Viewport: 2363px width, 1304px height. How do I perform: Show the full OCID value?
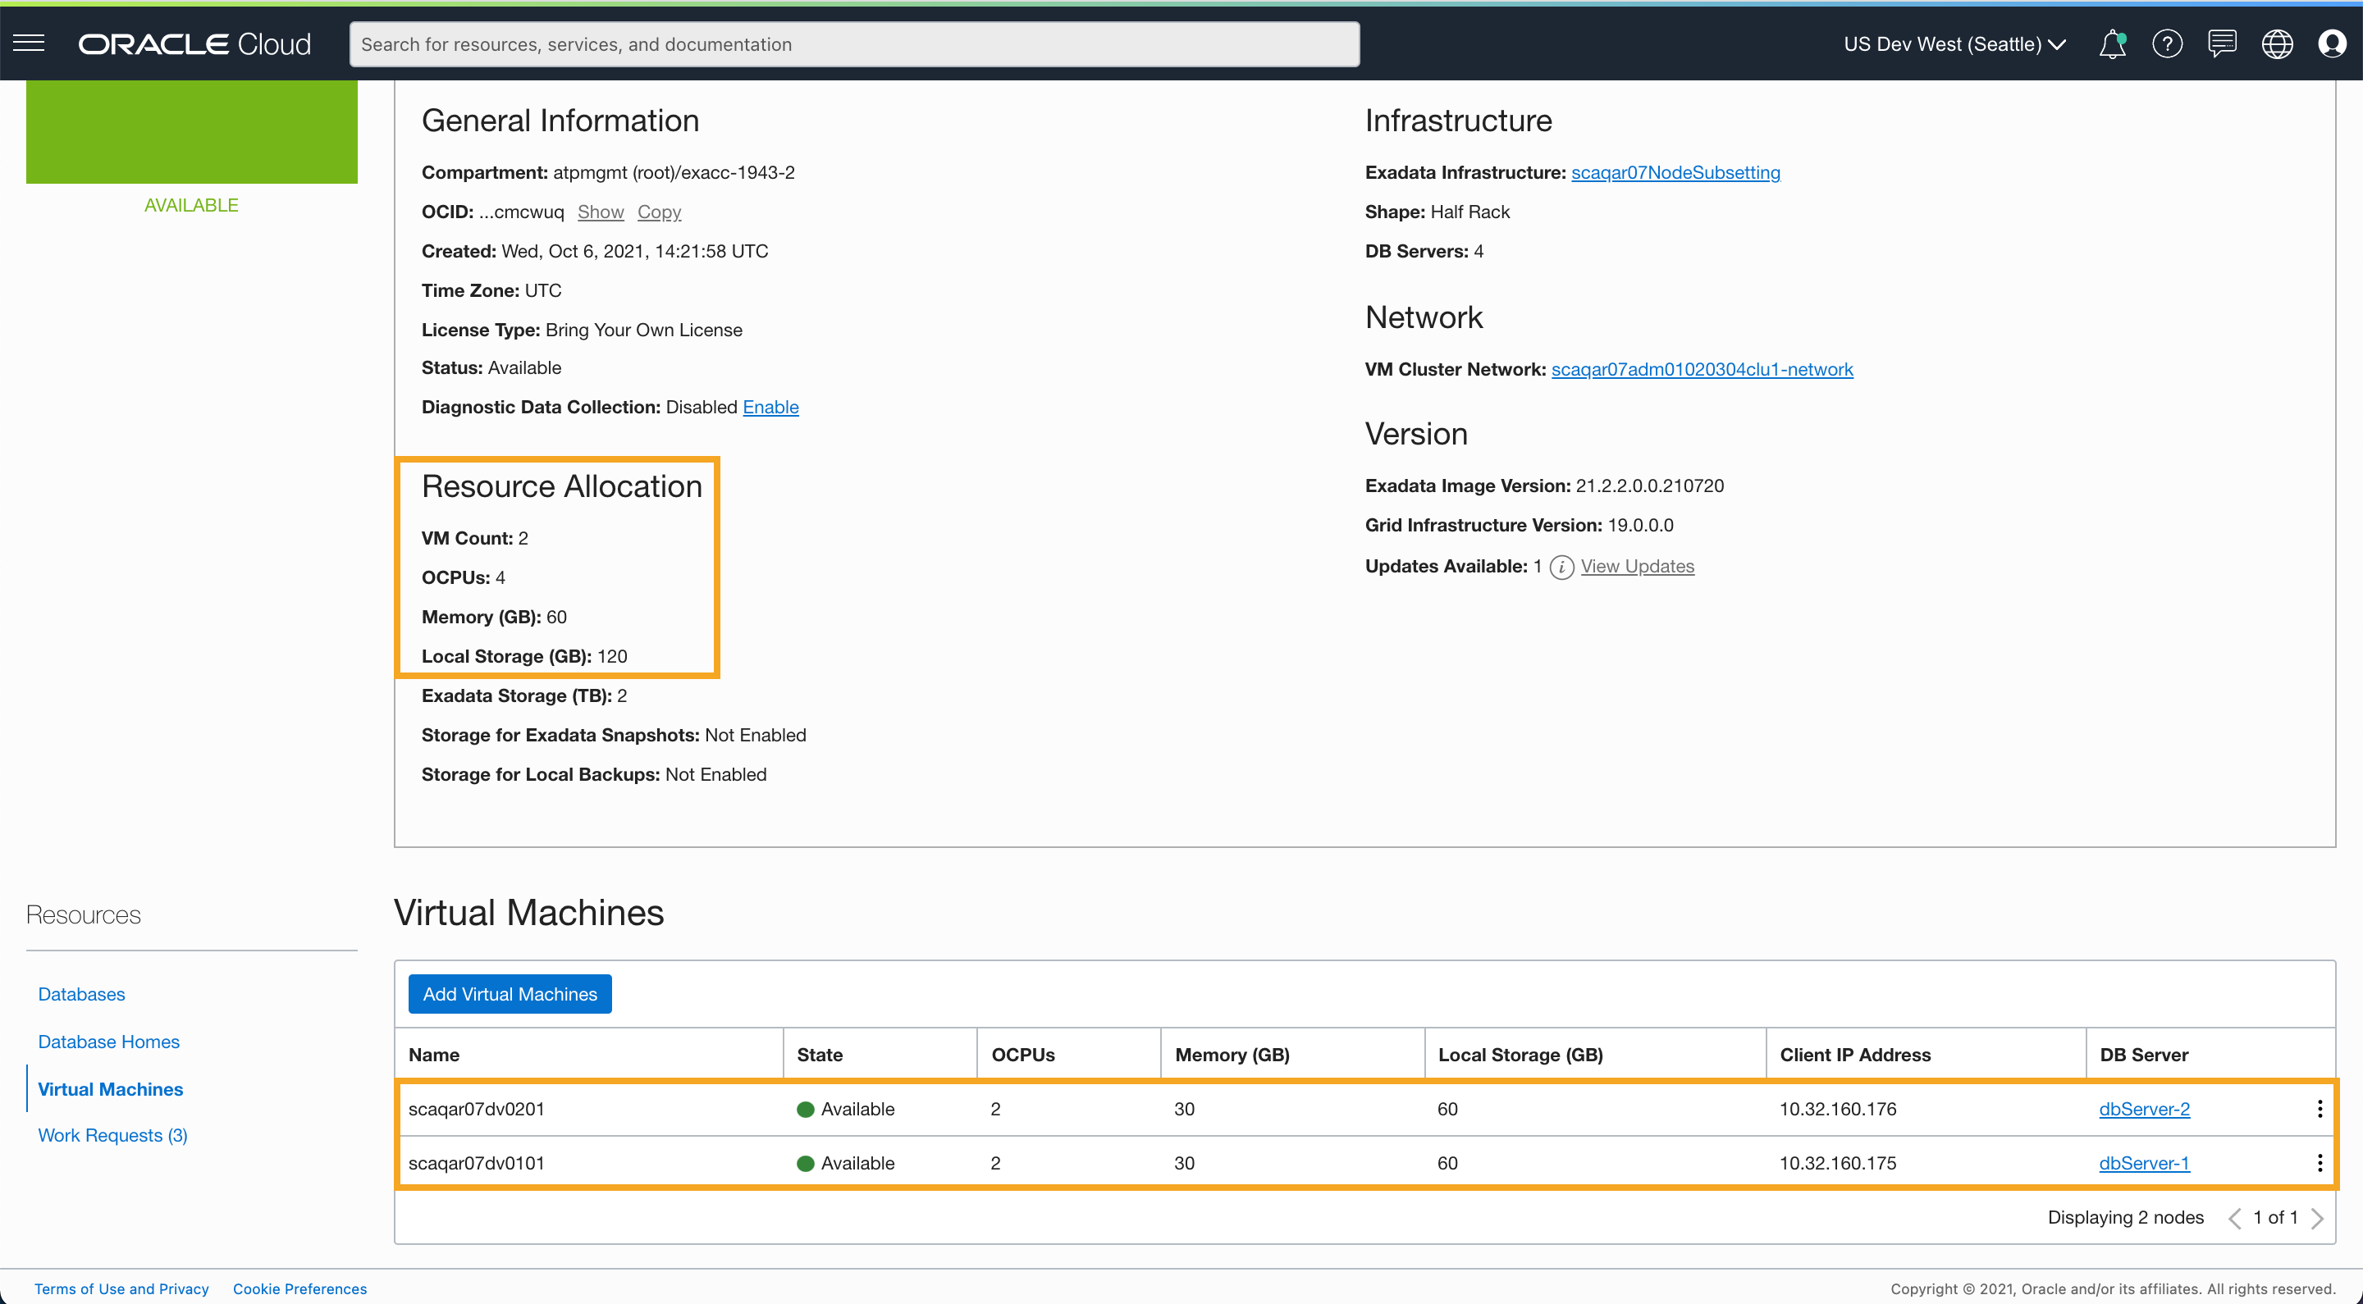point(600,212)
